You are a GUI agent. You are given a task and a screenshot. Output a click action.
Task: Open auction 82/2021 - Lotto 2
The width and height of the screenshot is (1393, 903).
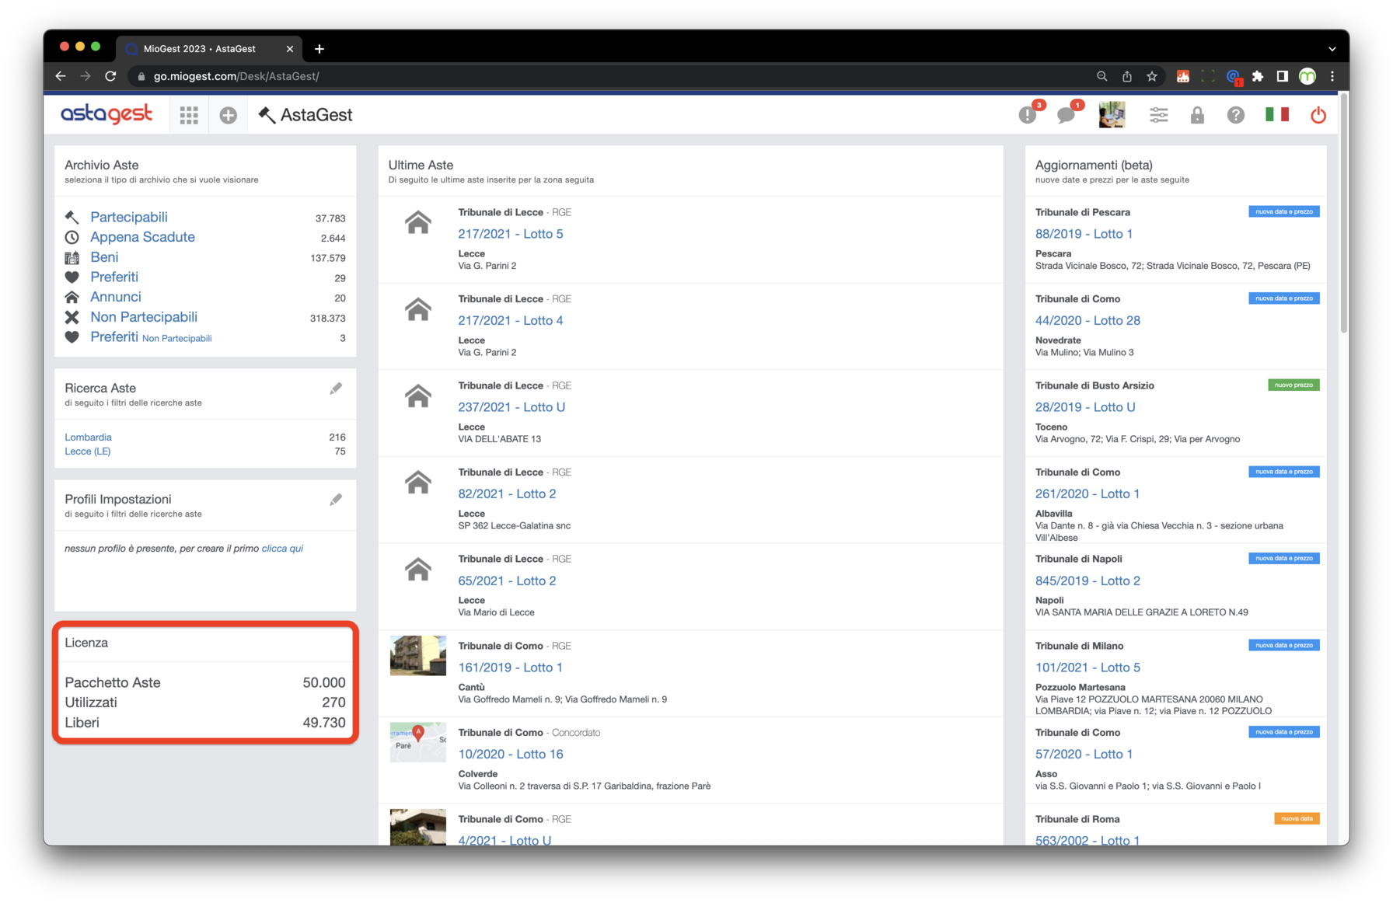pyautogui.click(x=507, y=493)
